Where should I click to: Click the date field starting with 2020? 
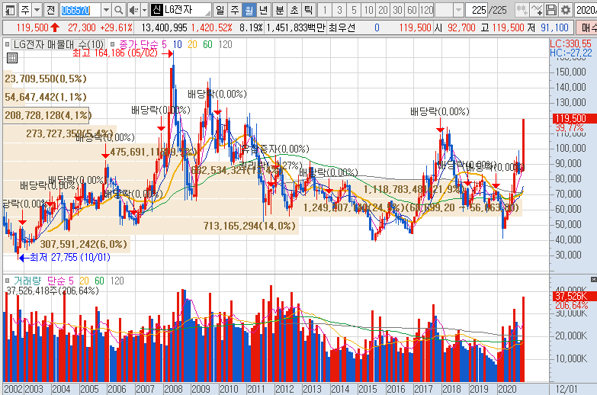pos(586,10)
